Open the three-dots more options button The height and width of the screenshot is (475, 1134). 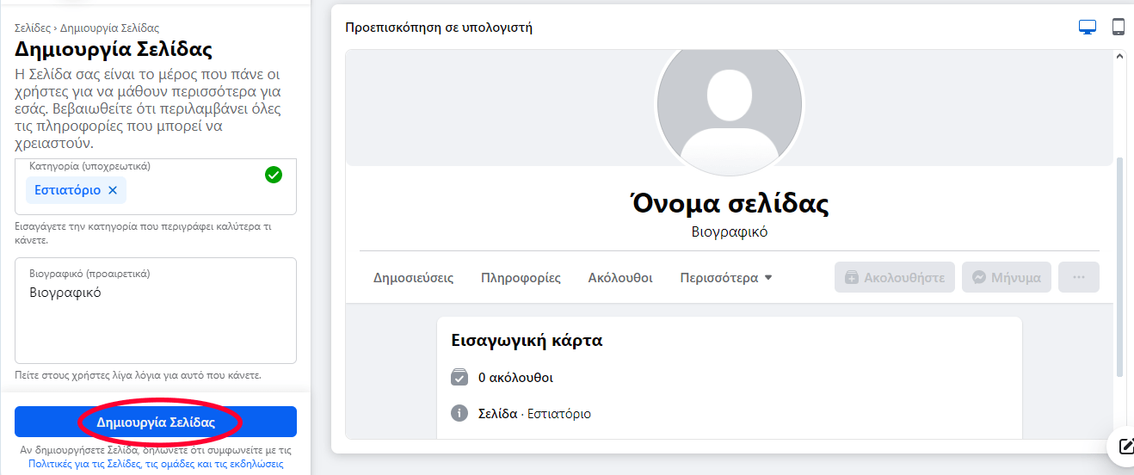1079,278
